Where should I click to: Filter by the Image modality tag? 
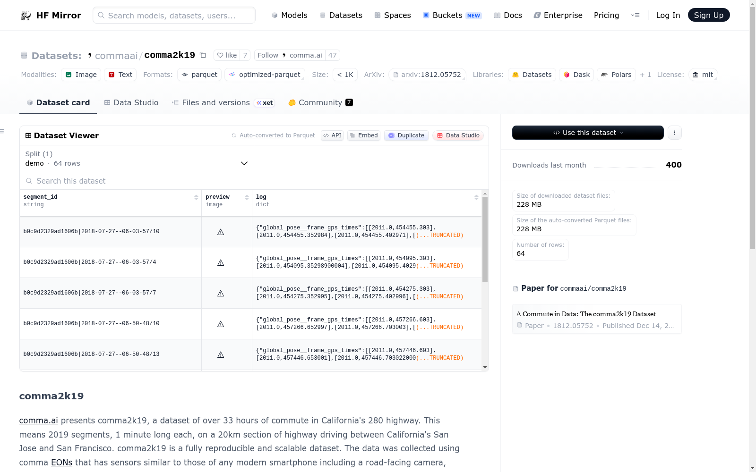[81, 75]
